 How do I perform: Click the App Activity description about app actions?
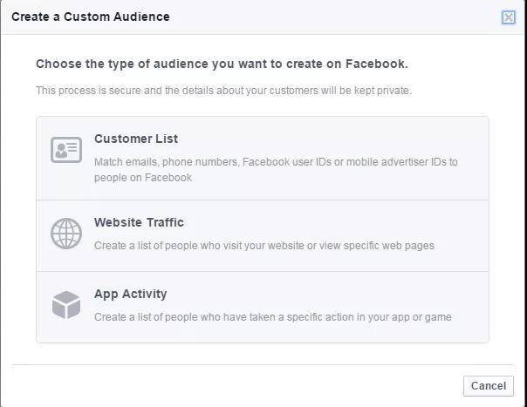pyautogui.click(x=272, y=317)
